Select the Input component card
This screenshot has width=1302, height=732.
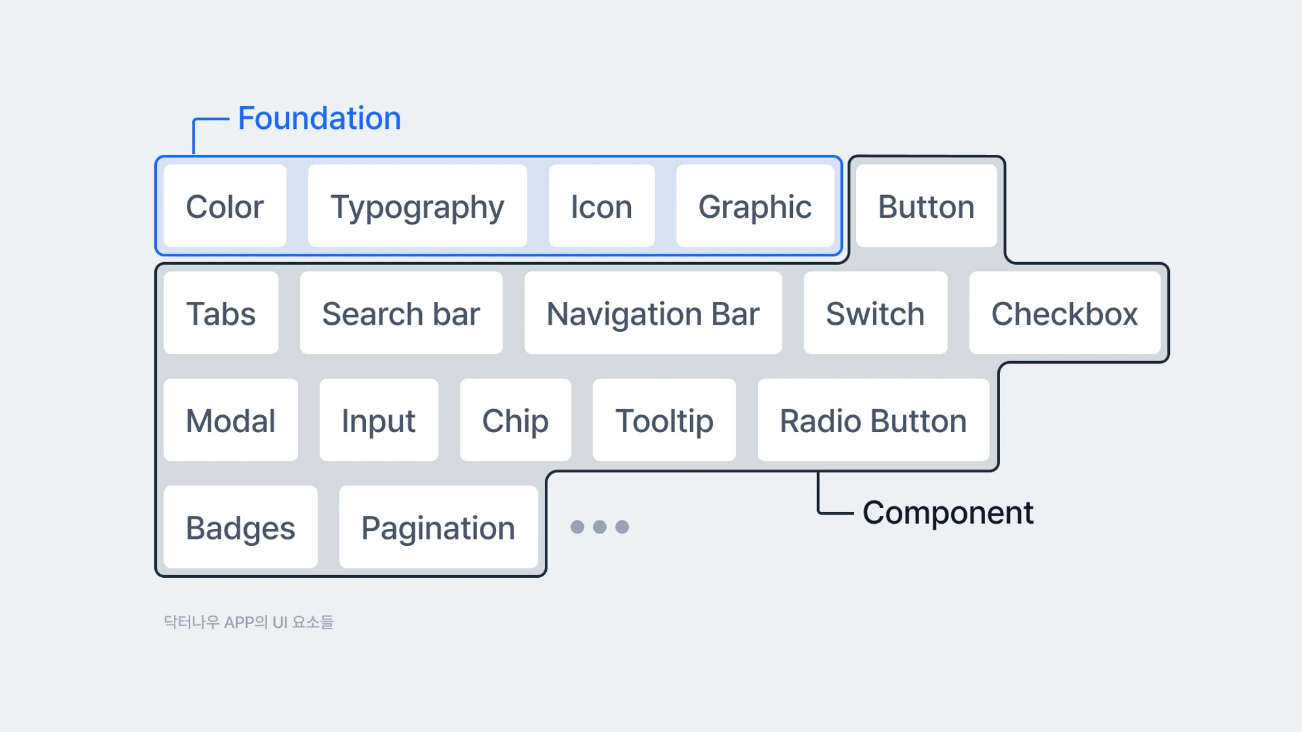[x=379, y=420]
